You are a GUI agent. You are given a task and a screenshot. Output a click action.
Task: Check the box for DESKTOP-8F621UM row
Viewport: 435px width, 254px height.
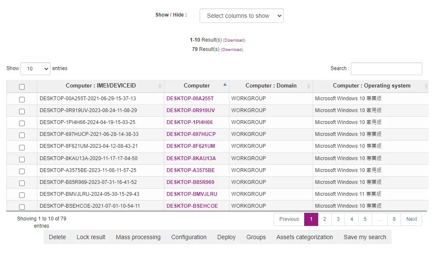click(22, 147)
